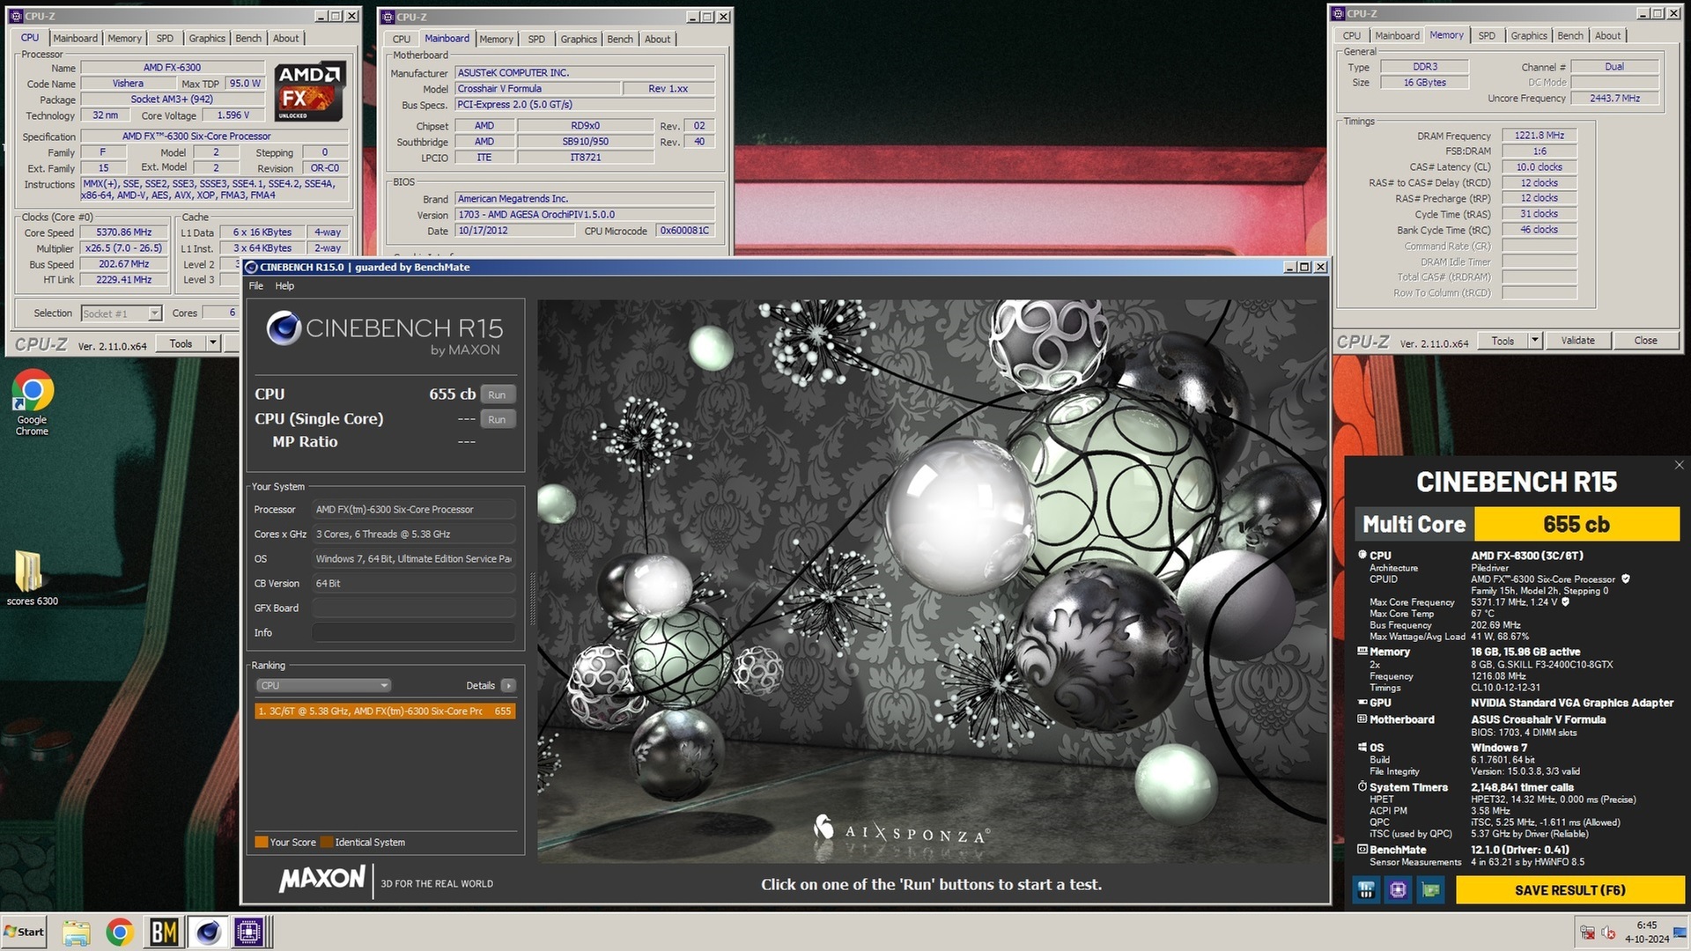Open About tab in left CPU-Z window
This screenshot has width=1691, height=951.
click(x=285, y=38)
